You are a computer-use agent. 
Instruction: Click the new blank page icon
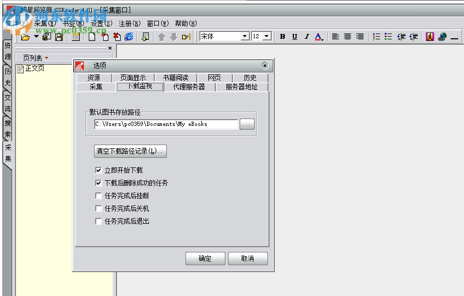(92, 37)
